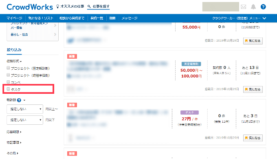Go to メッセージ in the navigation bar
Screen dimensions: 277x159
tap(130, 18)
